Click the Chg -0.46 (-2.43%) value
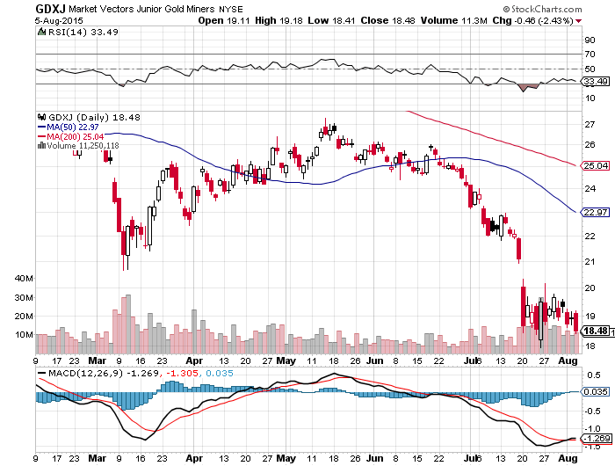 [x=532, y=20]
